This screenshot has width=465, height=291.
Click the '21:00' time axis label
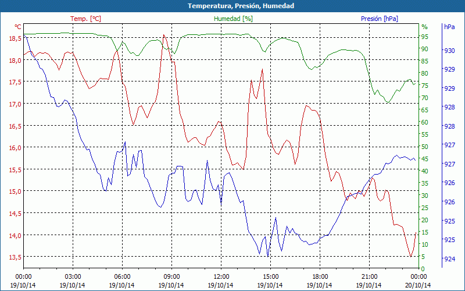369,277
